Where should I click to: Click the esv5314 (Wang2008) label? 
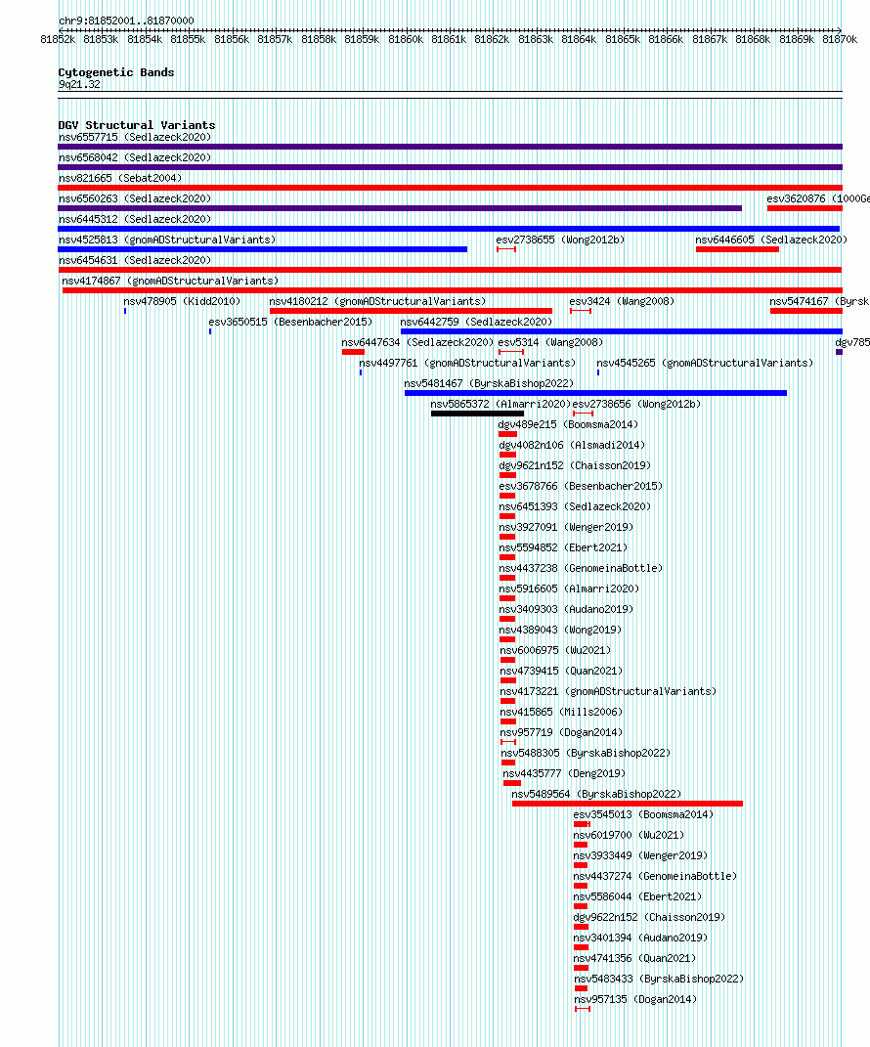pos(550,342)
